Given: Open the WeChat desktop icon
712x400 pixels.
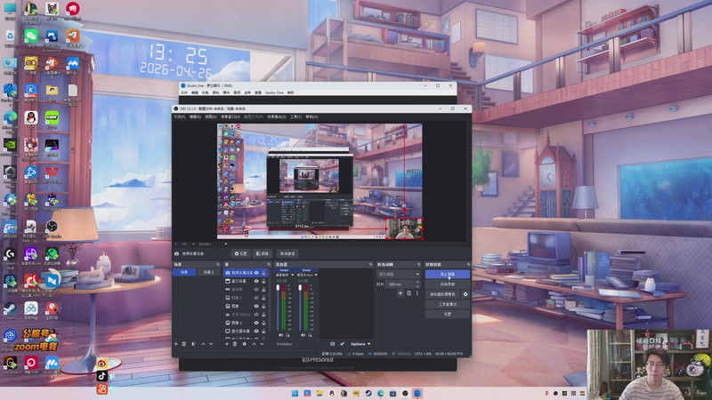Looking at the screenshot, I should point(31,37).
